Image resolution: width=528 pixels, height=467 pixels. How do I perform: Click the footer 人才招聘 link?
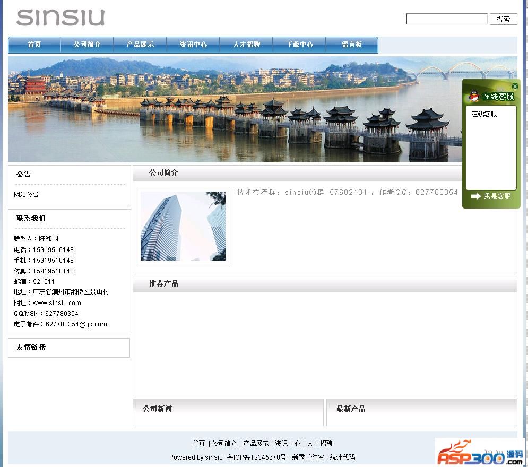tap(320, 444)
